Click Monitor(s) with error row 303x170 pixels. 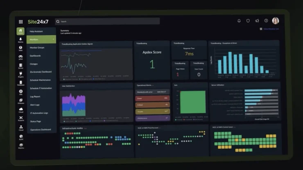(152, 92)
